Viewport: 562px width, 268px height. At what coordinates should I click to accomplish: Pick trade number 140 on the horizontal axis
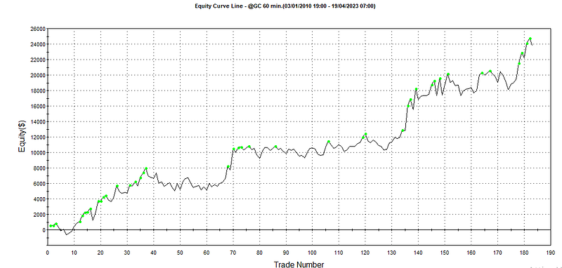point(418,253)
